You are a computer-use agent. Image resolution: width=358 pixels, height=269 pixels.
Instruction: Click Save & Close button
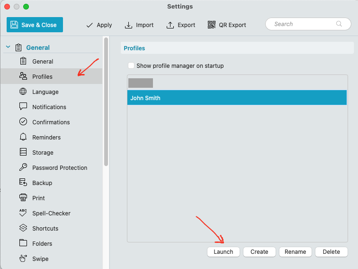pyautogui.click(x=35, y=25)
